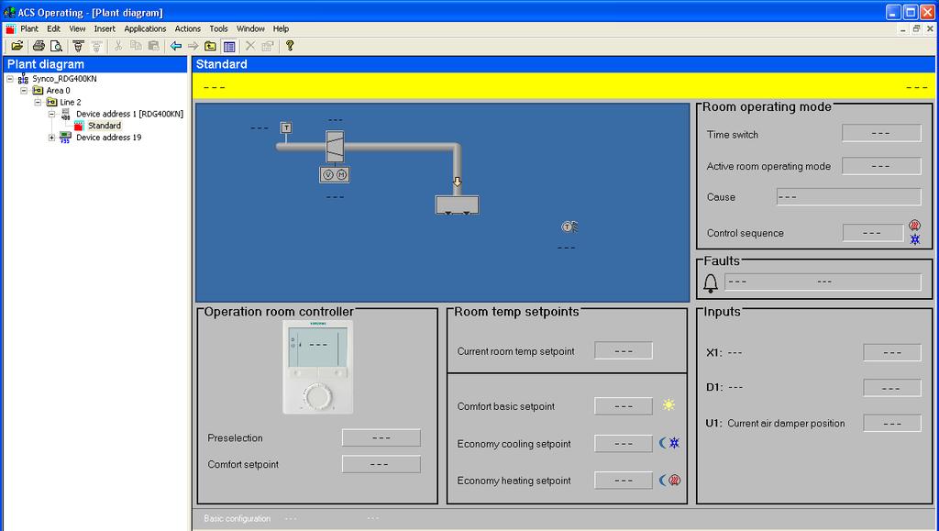Open the Actions menu
Screen dimensions: 939x531
click(187, 28)
